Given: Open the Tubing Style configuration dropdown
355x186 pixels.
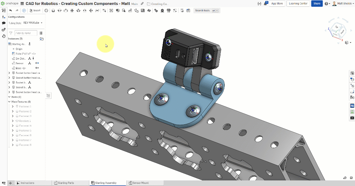Looking at the screenshot, I should 33,23.
